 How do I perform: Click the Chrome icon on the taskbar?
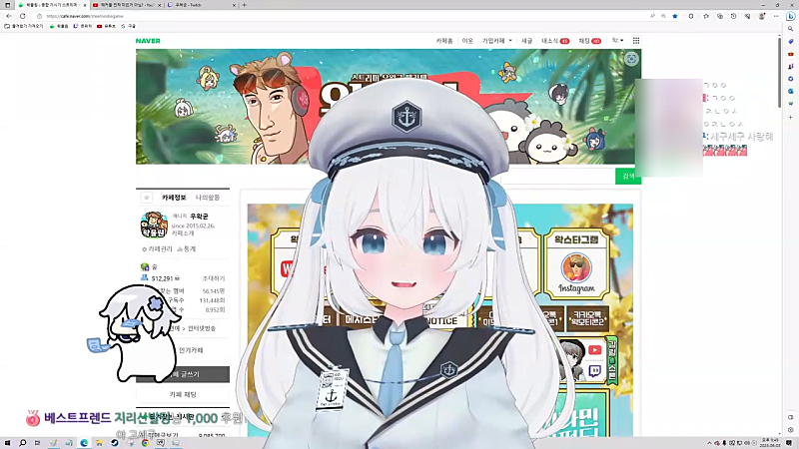pos(145,443)
